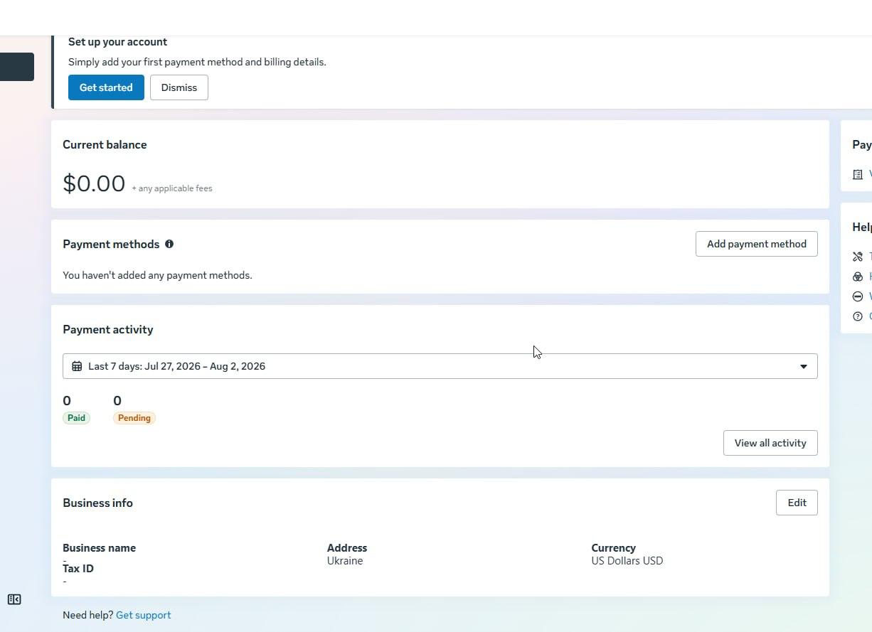Click the Address label in Business info
The height and width of the screenshot is (632, 872).
coord(347,548)
